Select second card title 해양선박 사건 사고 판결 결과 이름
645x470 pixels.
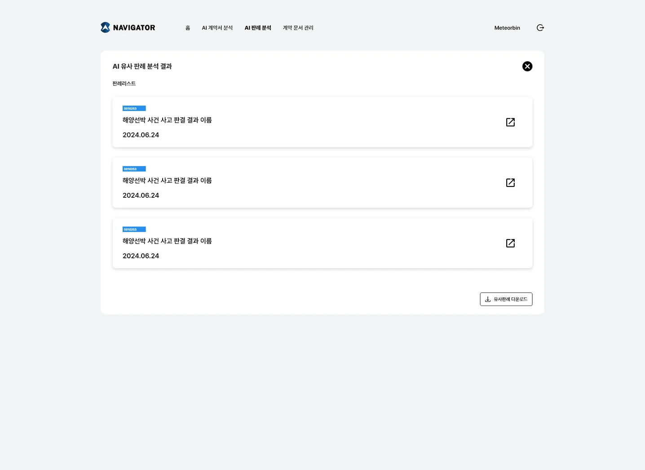tap(167, 181)
